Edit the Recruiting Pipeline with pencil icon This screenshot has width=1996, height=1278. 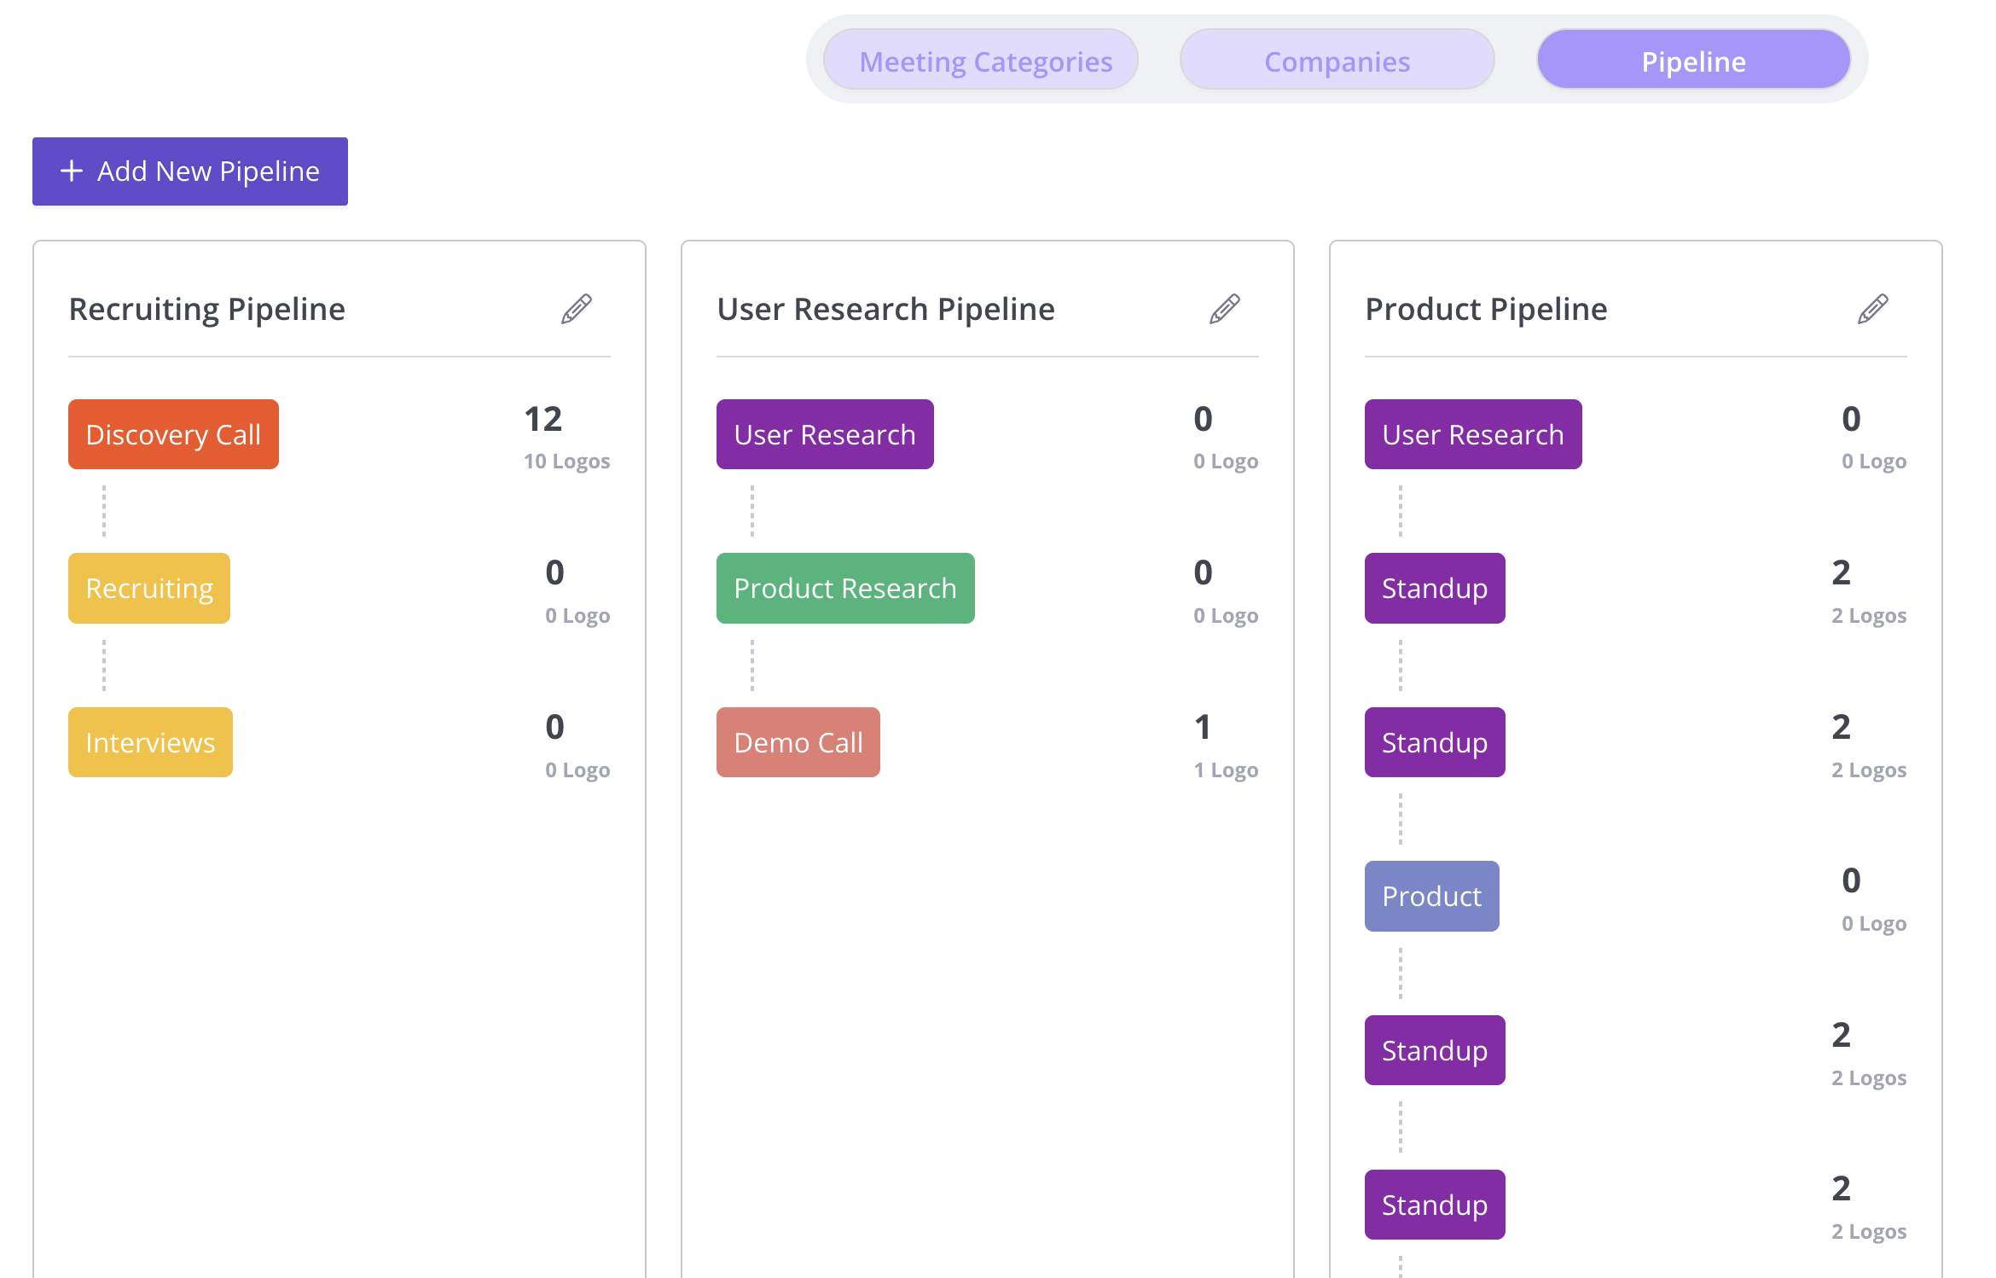[x=577, y=309]
